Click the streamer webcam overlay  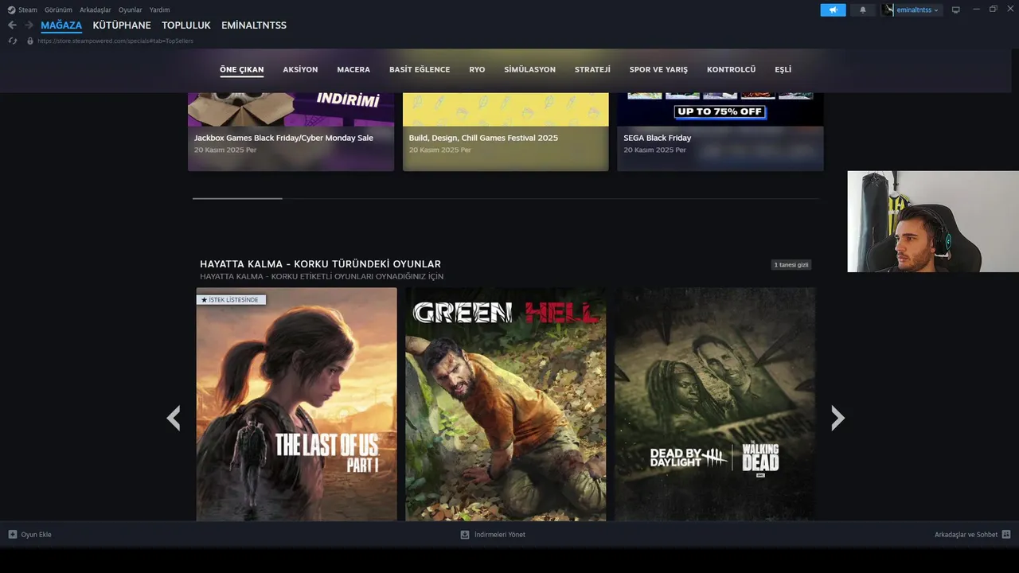(933, 221)
